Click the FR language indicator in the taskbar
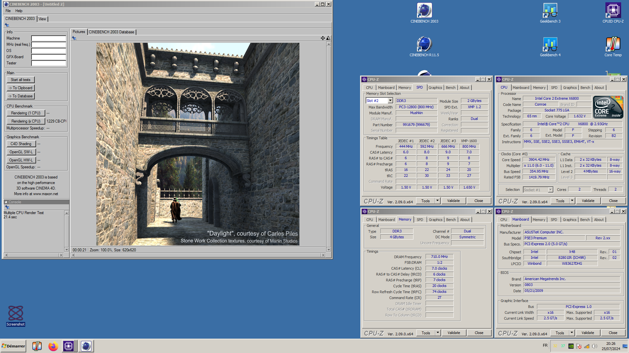This screenshot has width=629, height=353. pos(545,345)
